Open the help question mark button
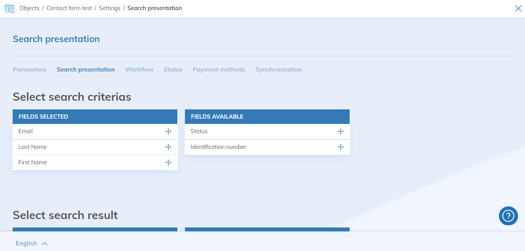This screenshot has width=525, height=251. click(x=508, y=216)
